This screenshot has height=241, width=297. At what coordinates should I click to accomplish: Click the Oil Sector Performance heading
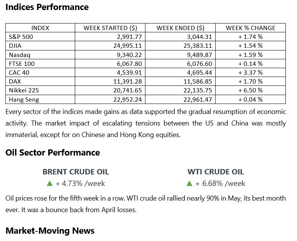[x=52, y=152]
